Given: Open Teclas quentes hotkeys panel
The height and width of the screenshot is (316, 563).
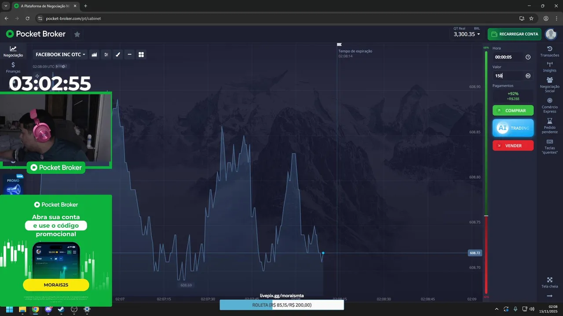Looking at the screenshot, I should (549, 147).
